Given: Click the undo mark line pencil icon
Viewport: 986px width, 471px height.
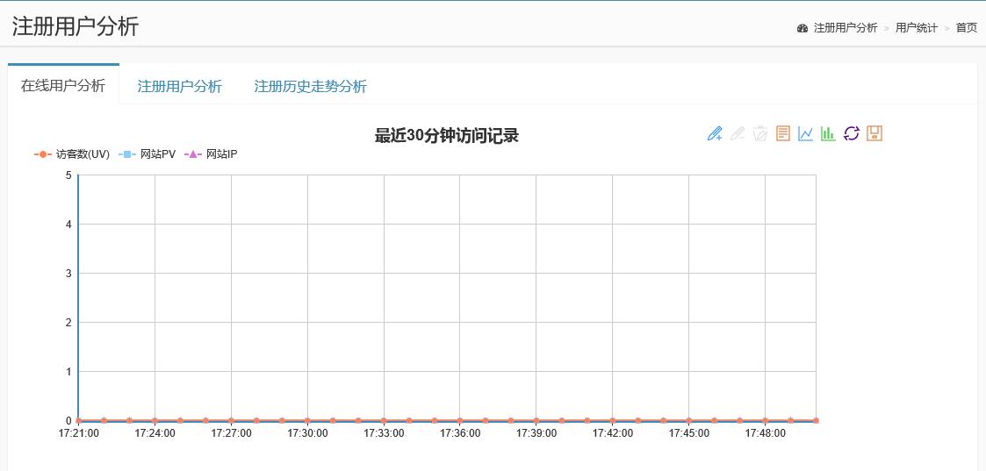Looking at the screenshot, I should (738, 133).
